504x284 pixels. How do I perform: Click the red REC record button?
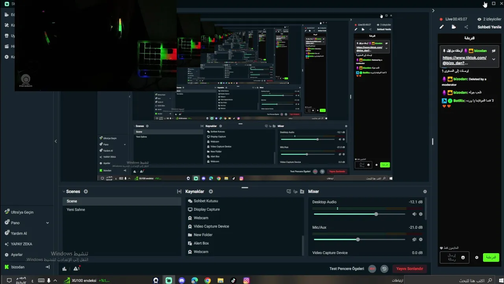coord(372,269)
